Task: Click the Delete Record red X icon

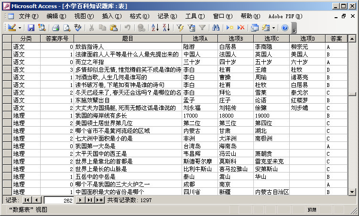Action: pos(241,28)
